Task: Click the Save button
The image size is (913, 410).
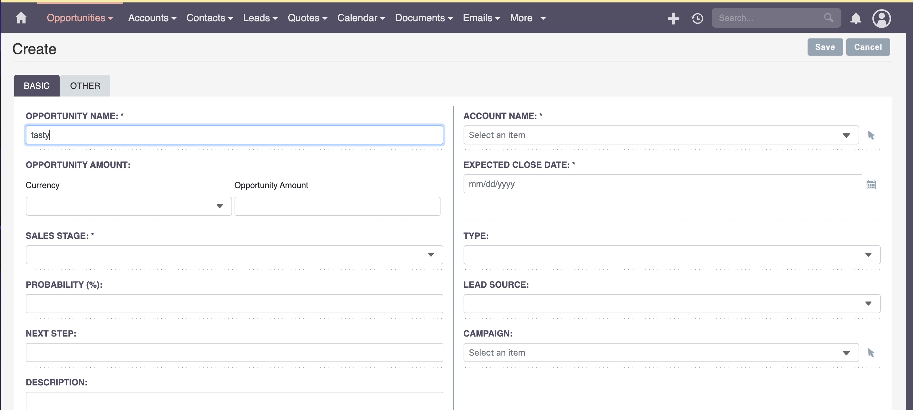Action: 825,47
